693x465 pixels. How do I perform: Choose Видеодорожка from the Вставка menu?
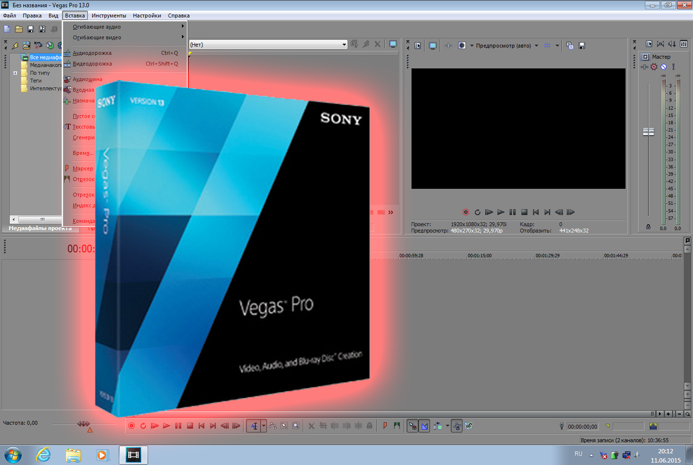[125, 64]
